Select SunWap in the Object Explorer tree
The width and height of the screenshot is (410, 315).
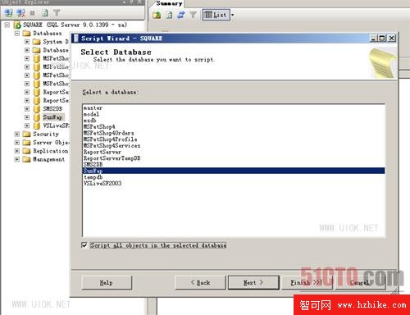53,117
